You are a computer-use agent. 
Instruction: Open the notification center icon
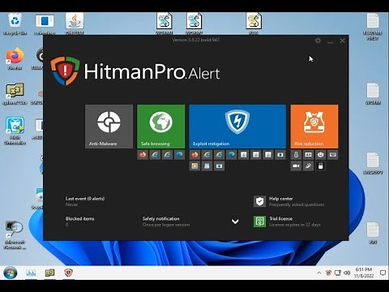click(383, 273)
